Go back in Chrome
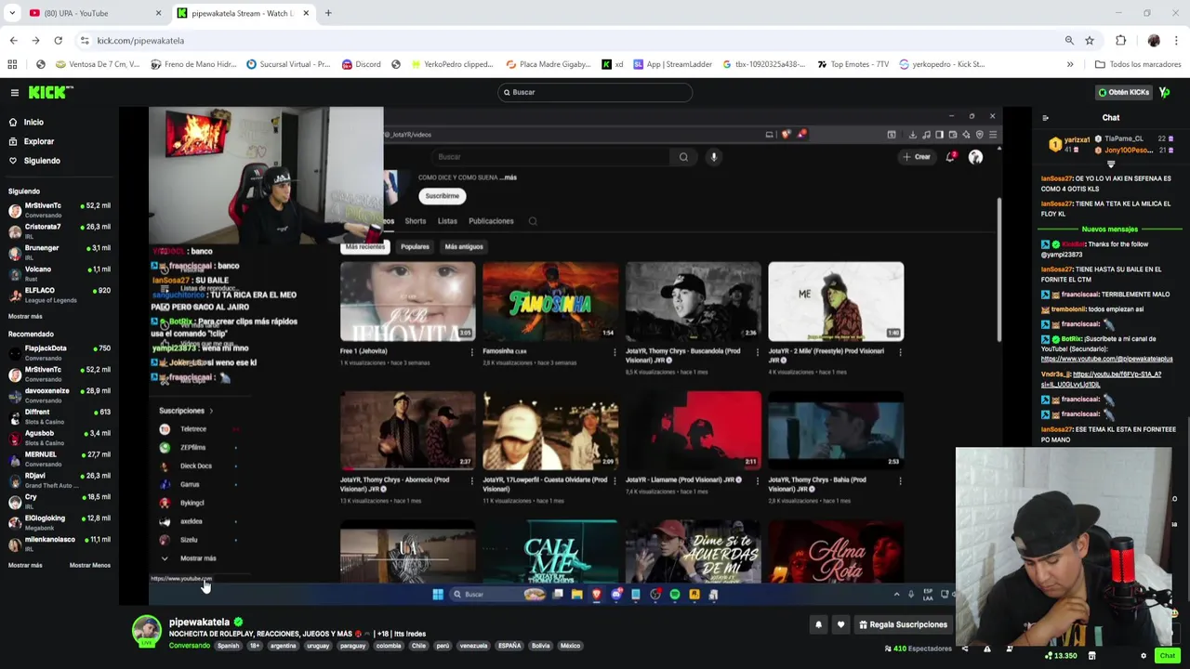The image size is (1190, 669). point(13,41)
